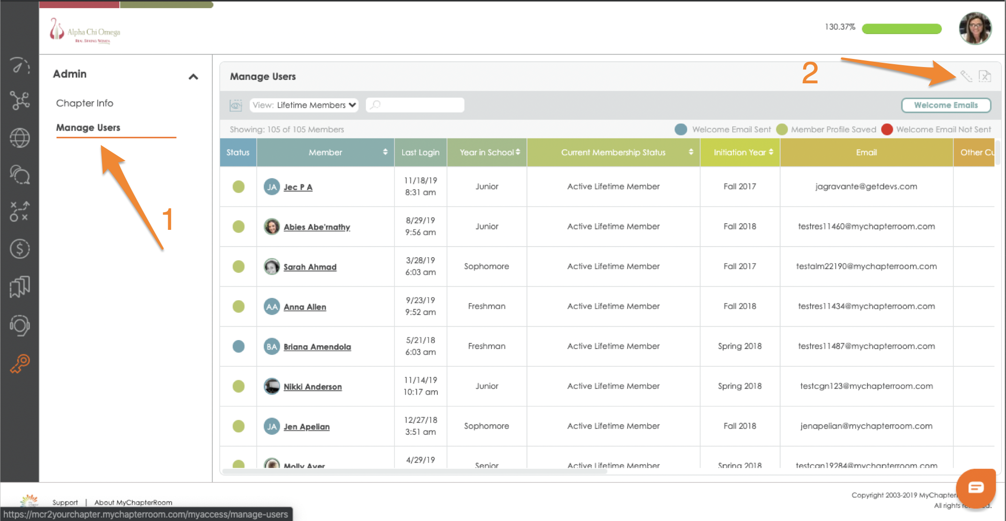The image size is (1006, 521).
Task: Click the status dot for Jec P A
Action: pyautogui.click(x=238, y=187)
